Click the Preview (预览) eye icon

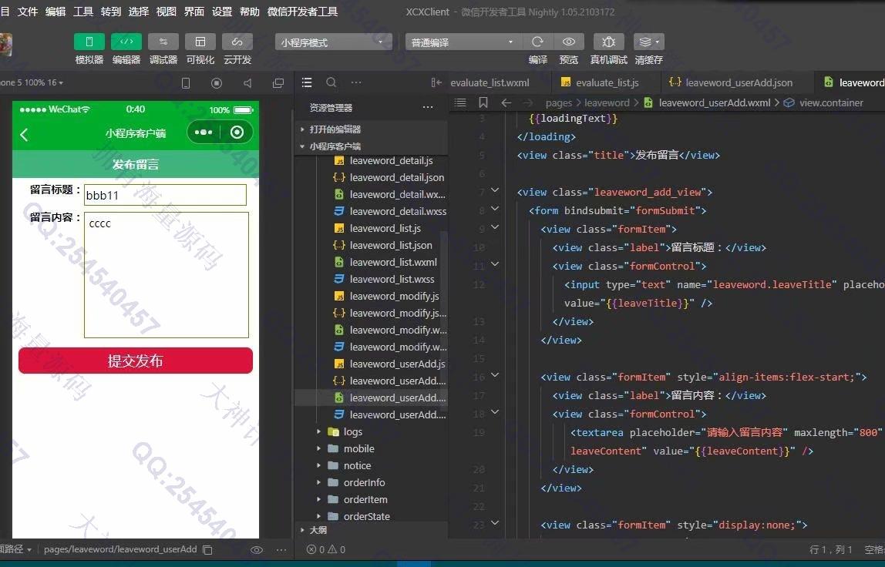[569, 42]
